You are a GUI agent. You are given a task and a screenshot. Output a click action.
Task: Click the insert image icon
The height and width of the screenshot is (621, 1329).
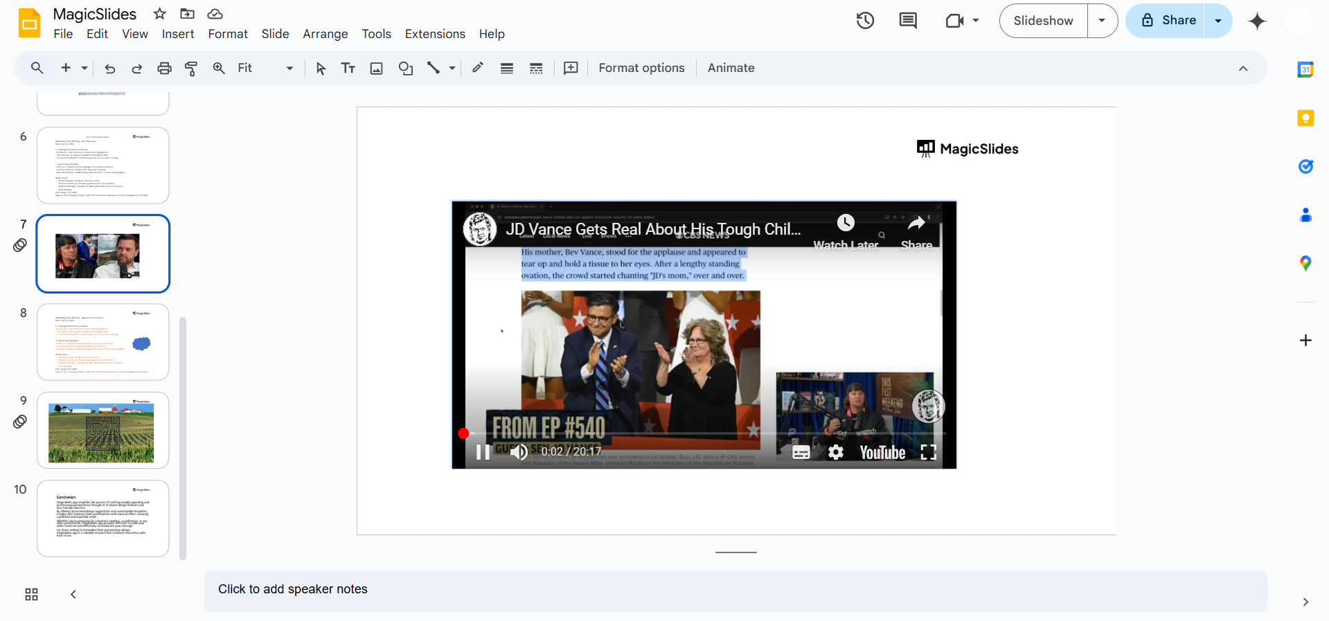tap(376, 68)
